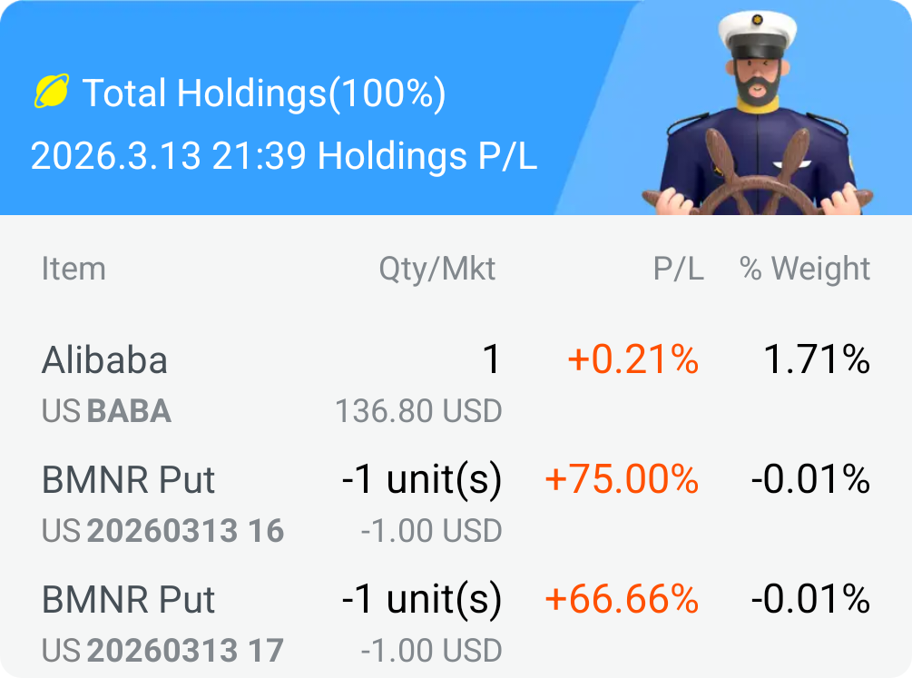Click the 2026.3.13 21:39 Holdings P/L line

[x=284, y=156]
